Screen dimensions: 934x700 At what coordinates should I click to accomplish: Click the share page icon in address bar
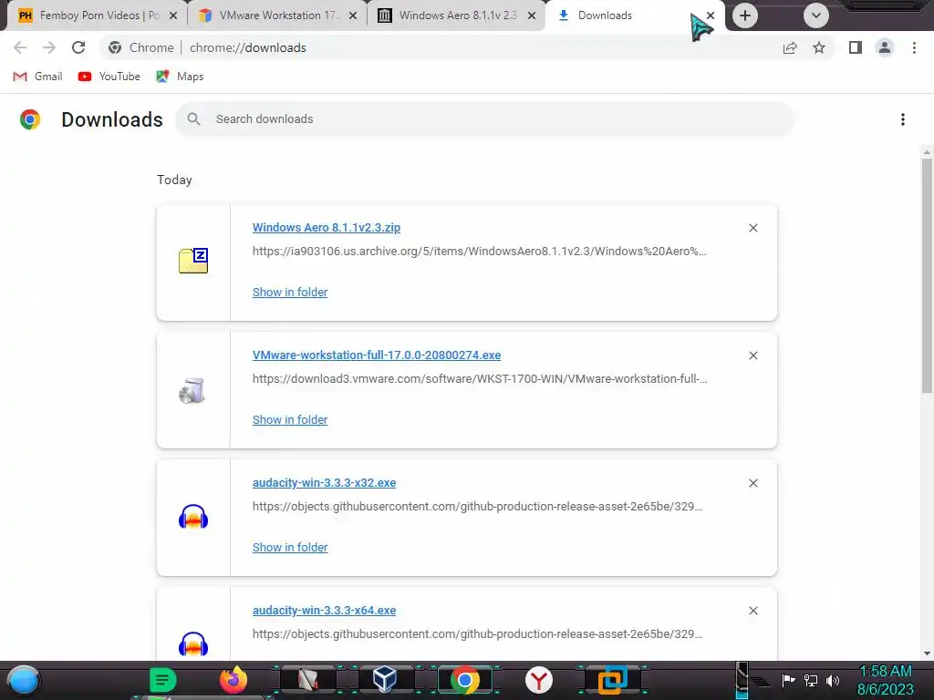click(x=790, y=47)
